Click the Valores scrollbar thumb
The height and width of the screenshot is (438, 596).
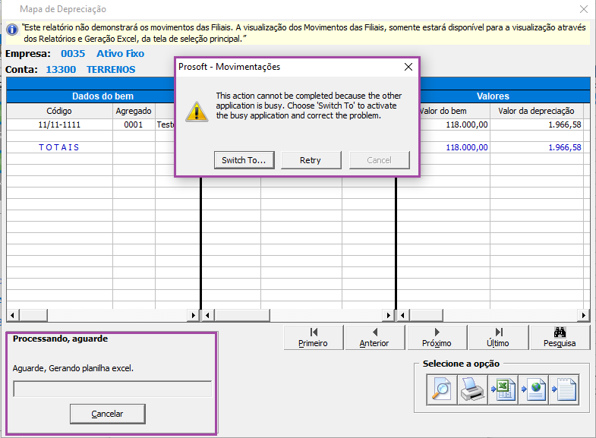coord(426,315)
